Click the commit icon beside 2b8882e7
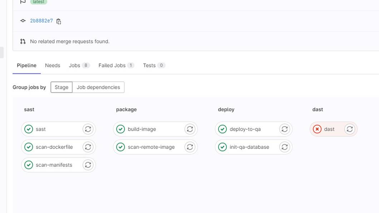The height and width of the screenshot is (213, 379). click(x=23, y=21)
